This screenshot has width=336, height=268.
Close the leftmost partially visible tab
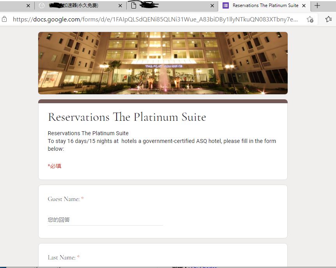click(28, 6)
